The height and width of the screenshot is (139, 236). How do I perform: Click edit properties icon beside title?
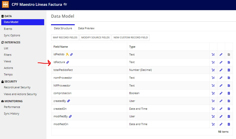(65, 4)
